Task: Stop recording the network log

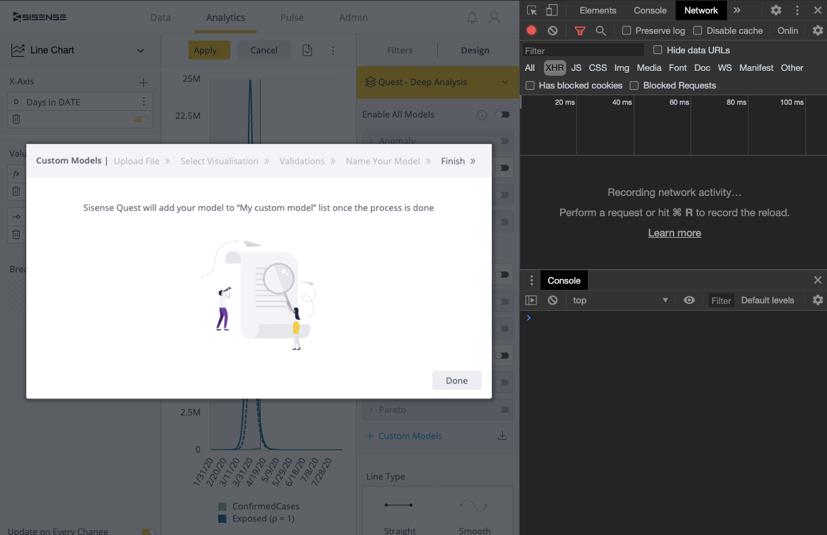Action: point(532,30)
